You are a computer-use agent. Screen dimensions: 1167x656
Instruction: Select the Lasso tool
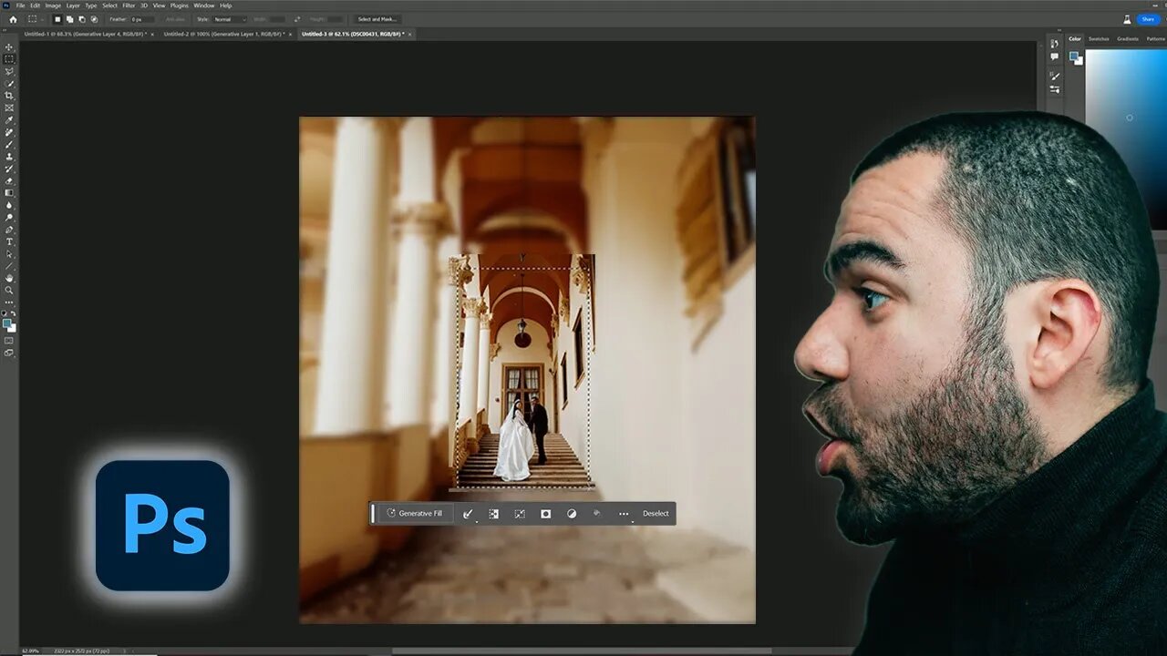10,70
